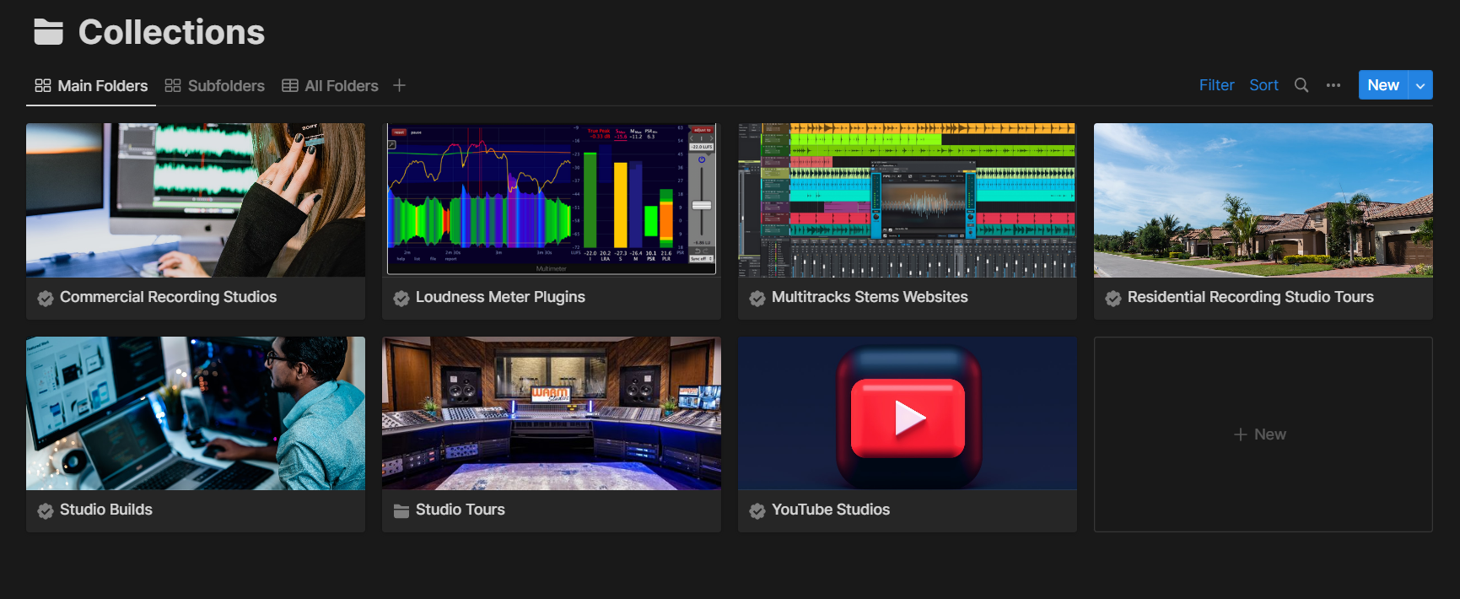Screen dimensions: 1460x599
Task: Click the Residential Recording Studio Tours title
Action: pos(1250,297)
